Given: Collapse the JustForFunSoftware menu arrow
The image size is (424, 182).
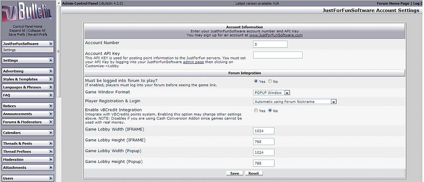Looking at the screenshot, I should pyautogui.click(x=51, y=44).
